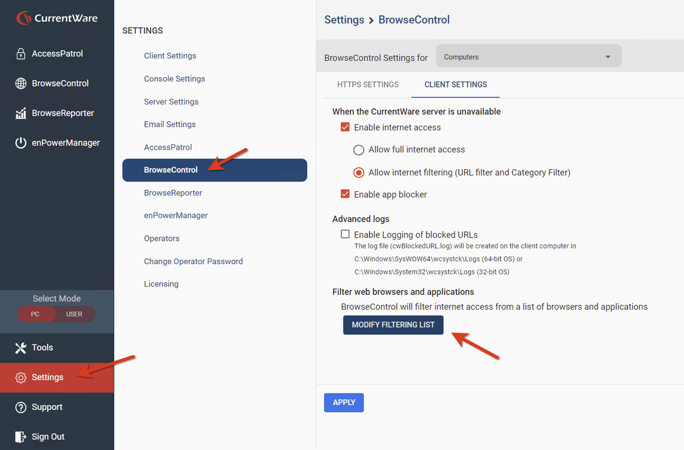Viewport: 684px width, 450px height.
Task: Switch Select Mode toggle to USER
Action: pos(74,314)
